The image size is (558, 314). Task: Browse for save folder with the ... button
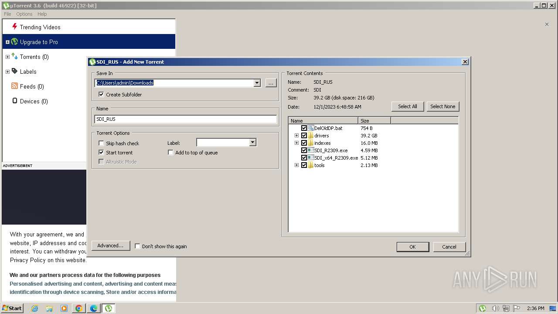271,83
